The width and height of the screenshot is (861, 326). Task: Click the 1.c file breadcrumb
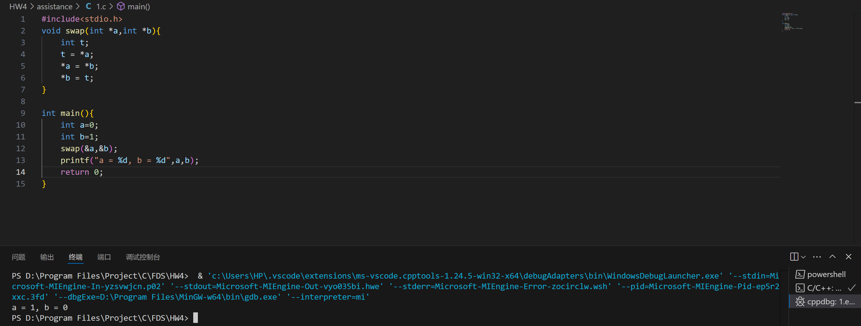(x=100, y=7)
